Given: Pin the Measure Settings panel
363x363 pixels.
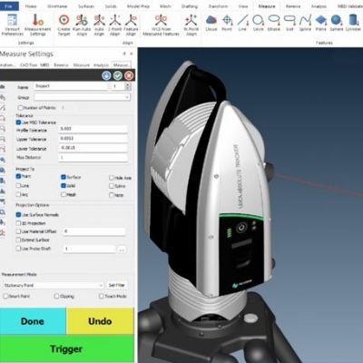Looking at the screenshot, I should (x=124, y=54).
